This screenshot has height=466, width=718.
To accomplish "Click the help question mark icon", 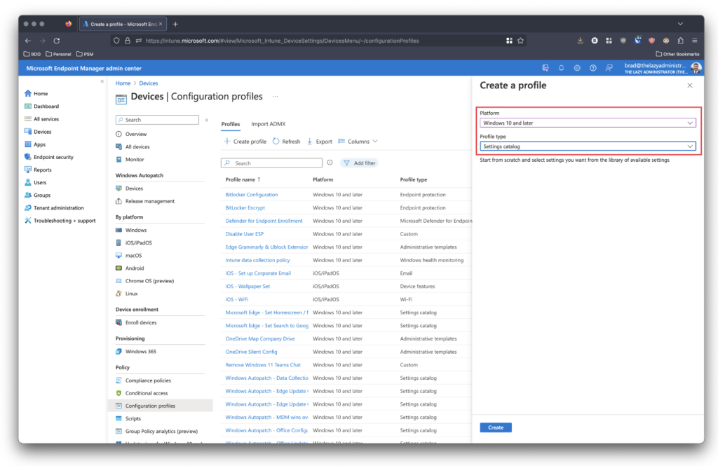I will [x=593, y=68].
